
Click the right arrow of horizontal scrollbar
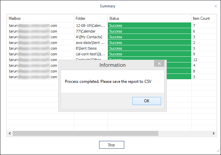pos(214,133)
